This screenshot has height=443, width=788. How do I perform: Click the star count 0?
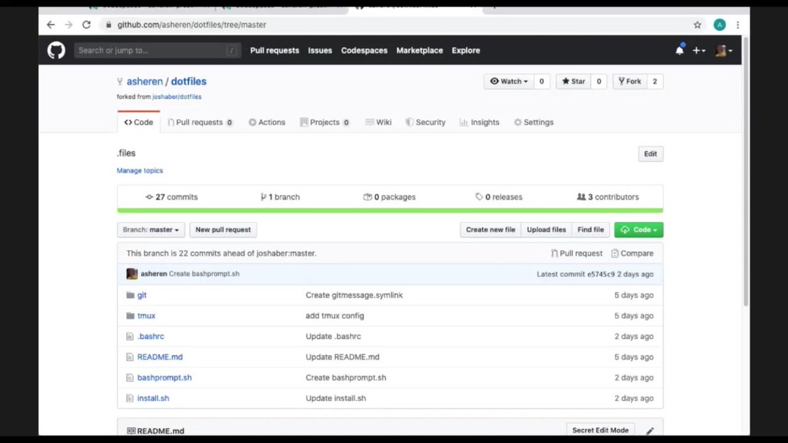(598, 81)
